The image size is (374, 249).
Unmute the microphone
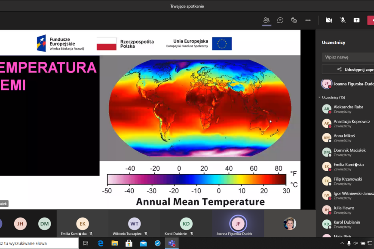tap(343, 20)
